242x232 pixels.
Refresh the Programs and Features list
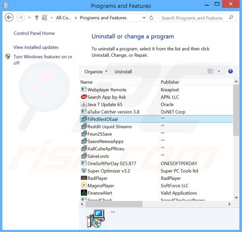tap(151, 18)
